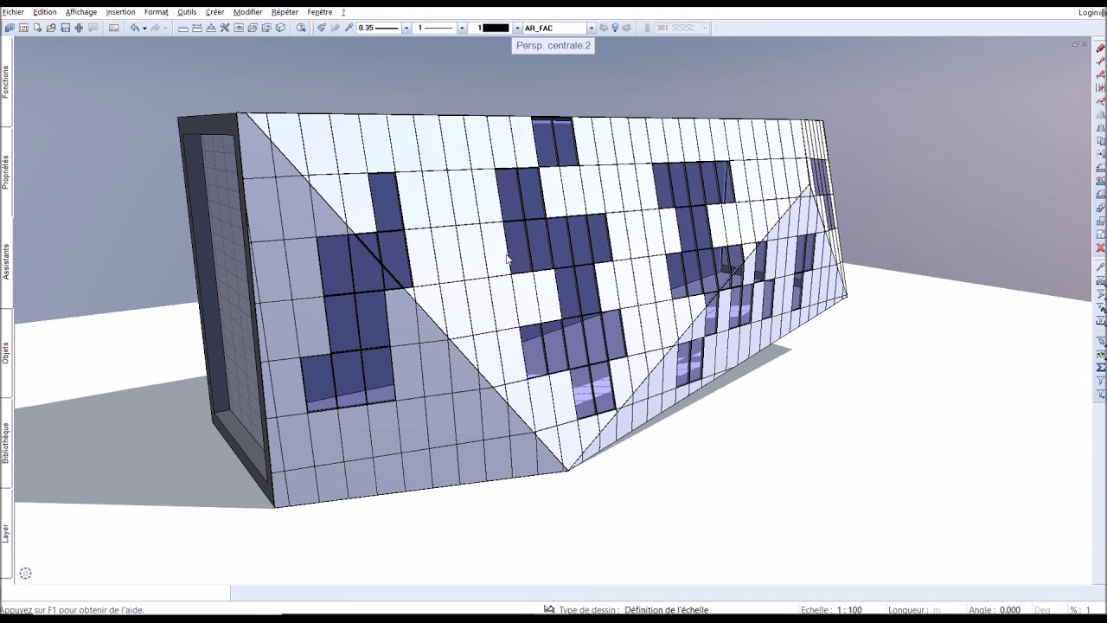Open the Fonctions side palette tab
Viewport: 1107px width, 623px height.
point(5,82)
